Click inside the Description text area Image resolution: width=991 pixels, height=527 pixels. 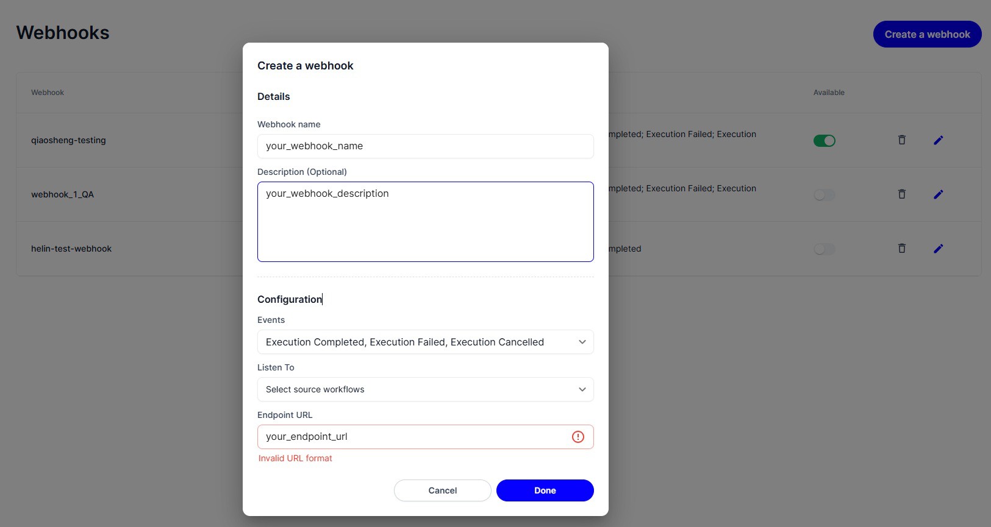[425, 222]
